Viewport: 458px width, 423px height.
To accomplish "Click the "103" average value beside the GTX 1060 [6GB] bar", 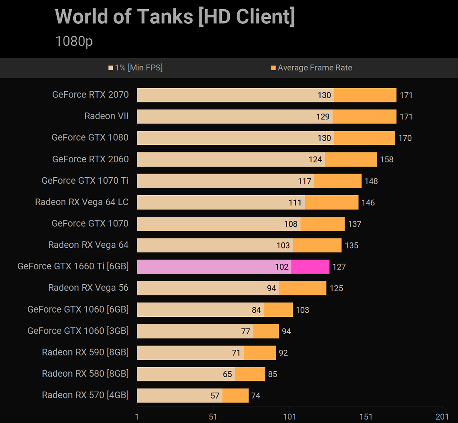I will [x=303, y=310].
